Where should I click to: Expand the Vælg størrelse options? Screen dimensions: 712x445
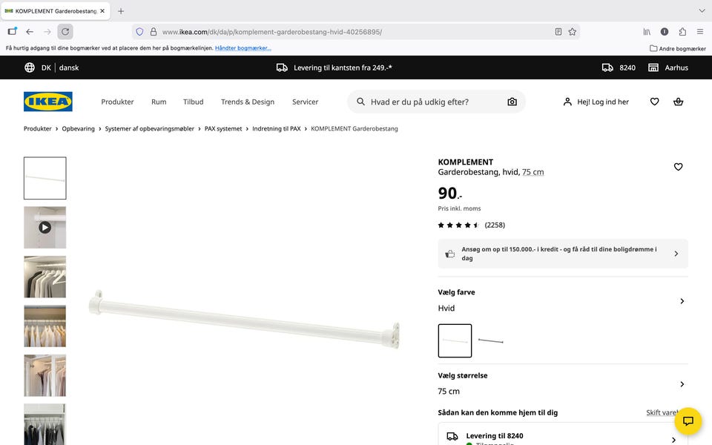(x=563, y=383)
